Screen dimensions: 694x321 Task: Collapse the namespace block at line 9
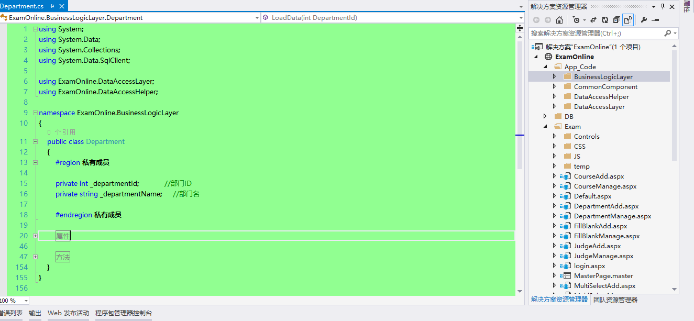(x=35, y=113)
